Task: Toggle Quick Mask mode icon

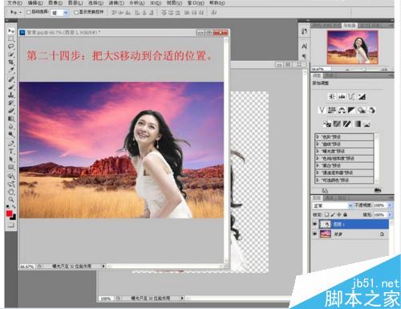Action: tap(10, 226)
